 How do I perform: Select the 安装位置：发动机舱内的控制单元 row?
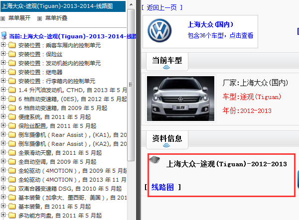coord(59,63)
